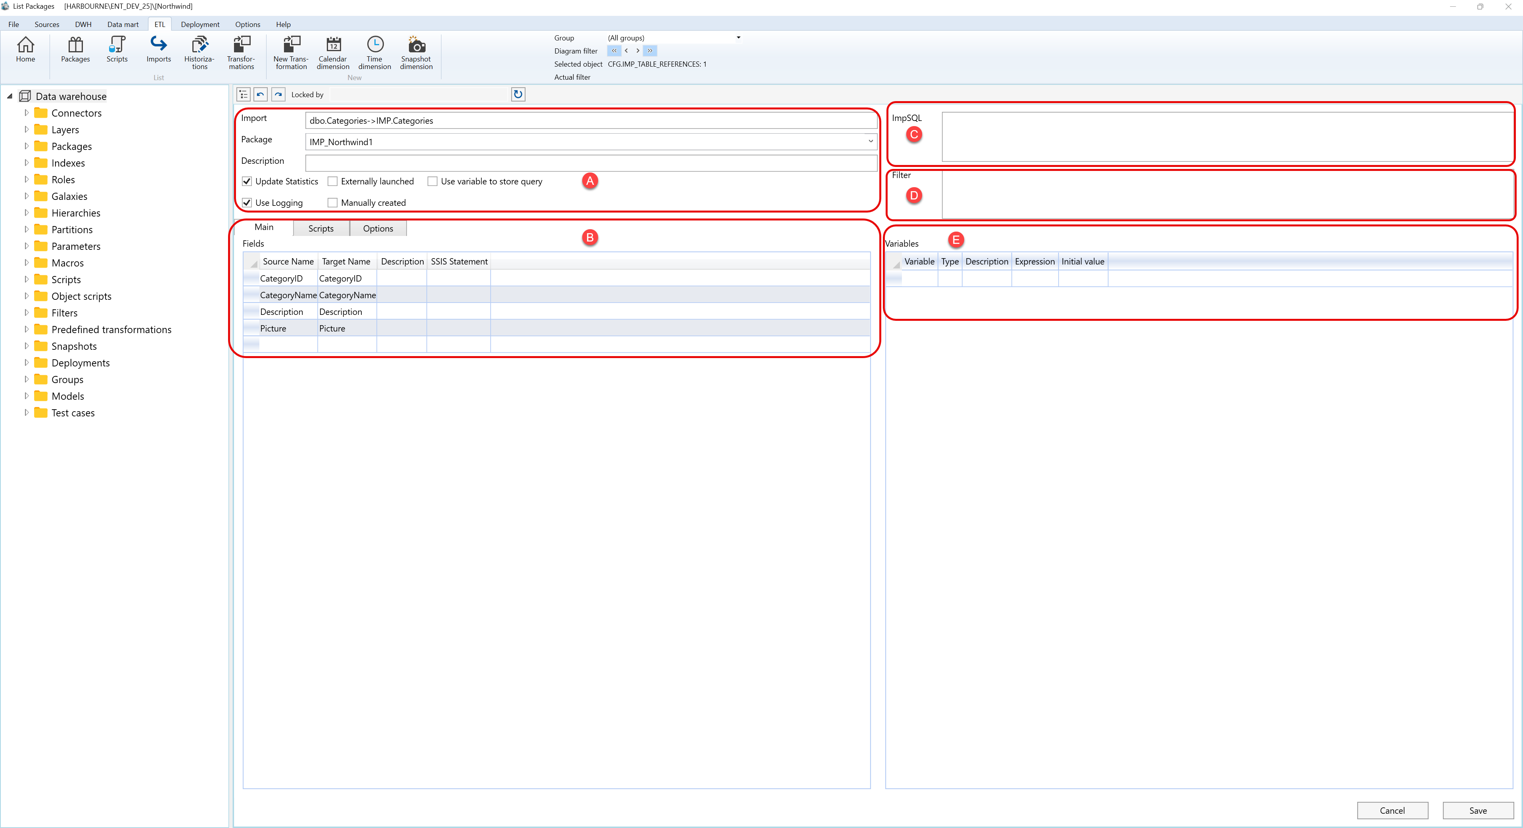
Task: Enable Use variable to store query
Action: tap(433, 182)
